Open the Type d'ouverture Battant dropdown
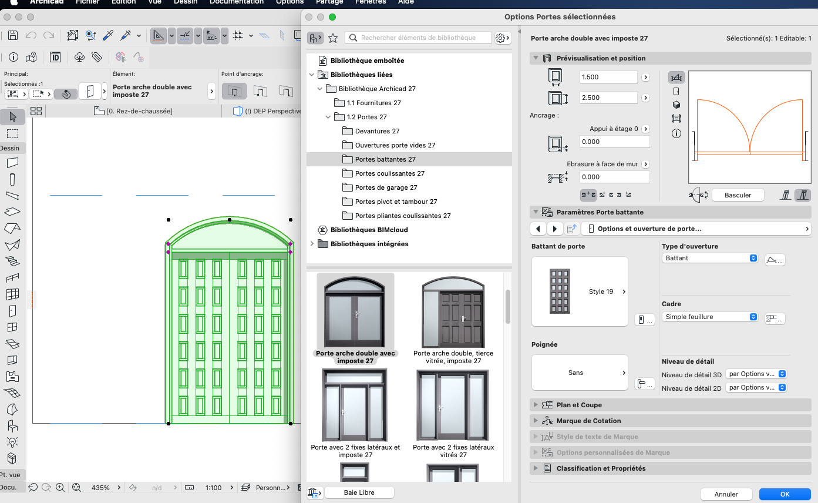 click(x=710, y=258)
